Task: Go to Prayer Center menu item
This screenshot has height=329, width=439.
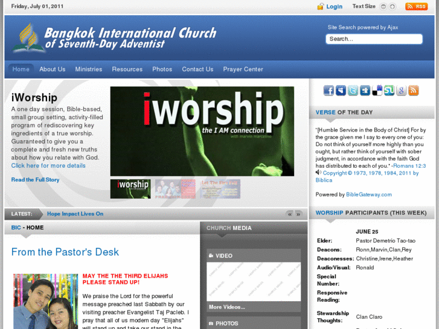Action: pos(243,69)
